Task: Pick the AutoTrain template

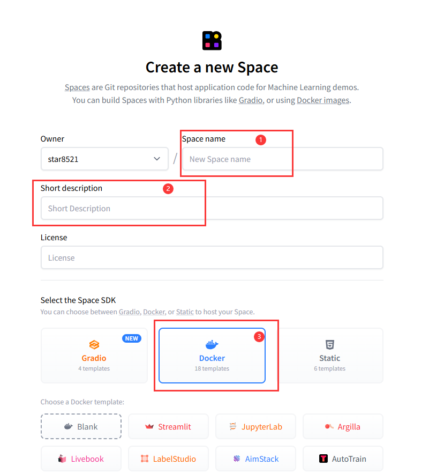Action: 343,459
